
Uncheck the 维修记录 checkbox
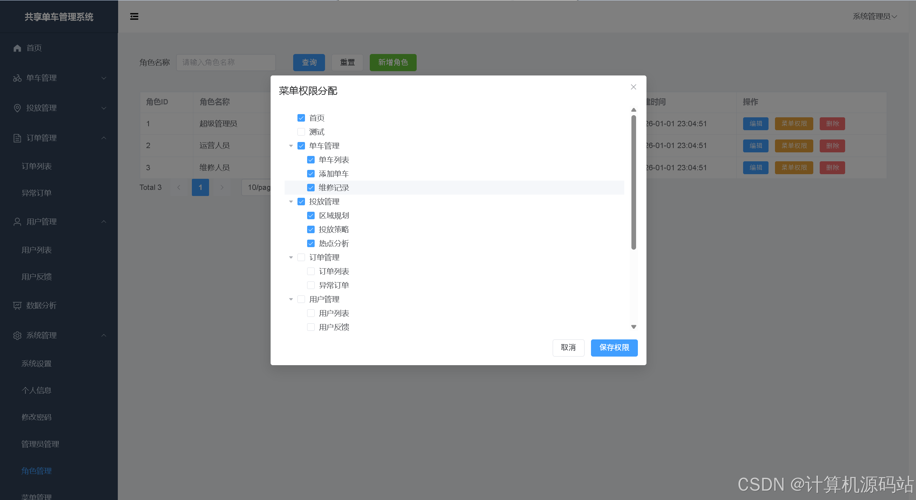(311, 188)
